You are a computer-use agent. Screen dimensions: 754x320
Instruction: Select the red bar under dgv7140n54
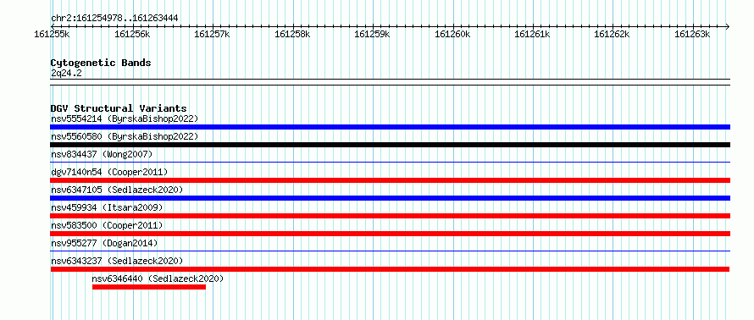pyautogui.click(x=390, y=180)
